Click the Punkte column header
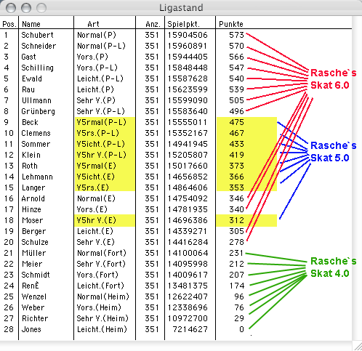This screenshot has height=351, width=362. tap(230, 24)
